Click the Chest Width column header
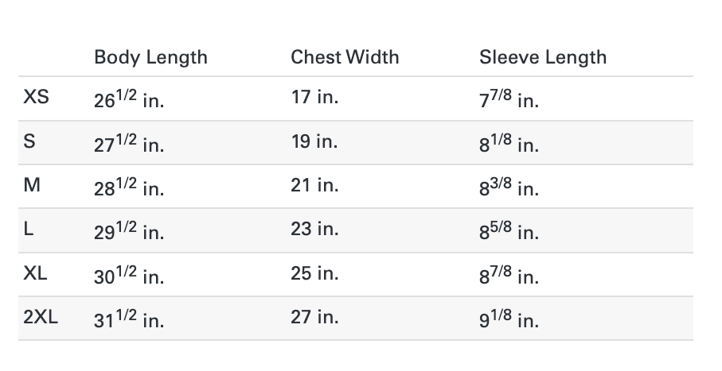Viewport: 722px width, 371px height. 345,57
